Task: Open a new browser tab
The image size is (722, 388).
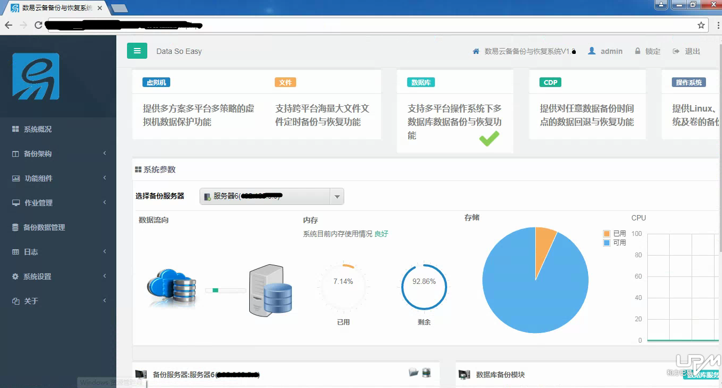Action: tap(120, 9)
